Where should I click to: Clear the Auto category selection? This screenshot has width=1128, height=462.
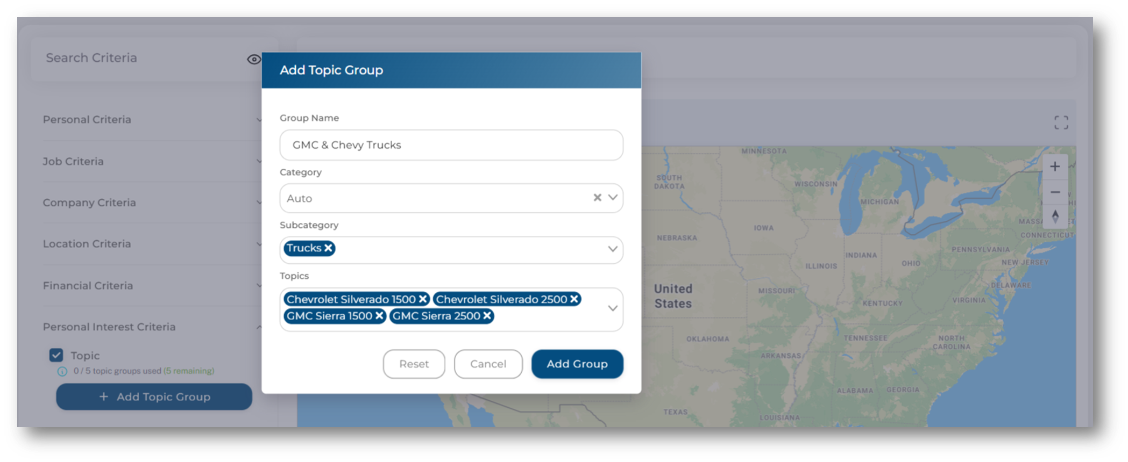[x=597, y=198]
